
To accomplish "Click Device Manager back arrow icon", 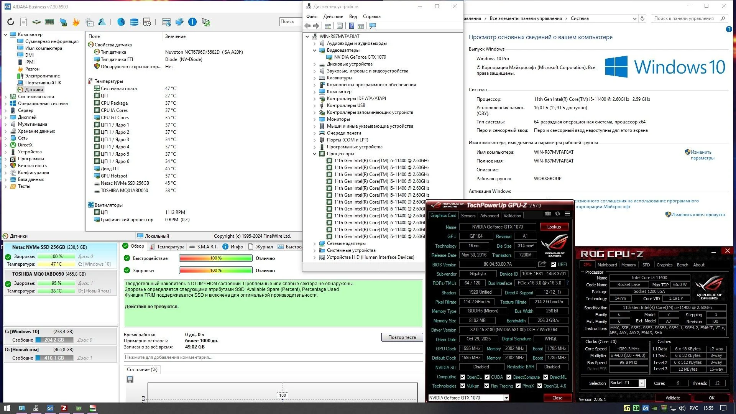I will pos(307,26).
